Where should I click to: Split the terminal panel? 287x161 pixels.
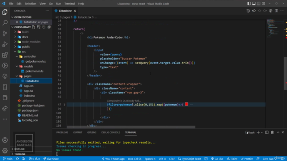[267, 132]
